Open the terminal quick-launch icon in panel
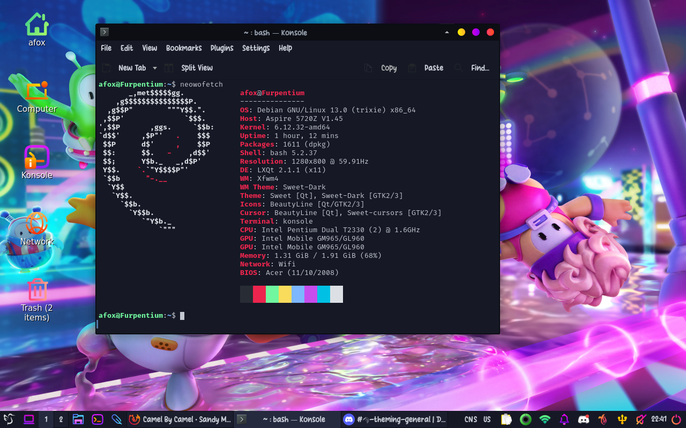The image size is (686, 428). pyautogui.click(x=98, y=419)
